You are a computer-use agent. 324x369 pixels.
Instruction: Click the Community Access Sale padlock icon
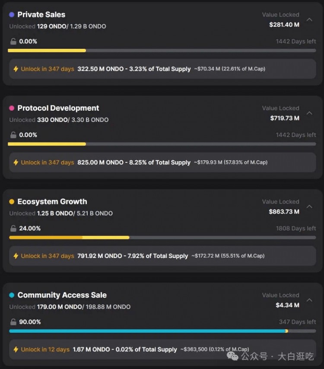(13, 322)
